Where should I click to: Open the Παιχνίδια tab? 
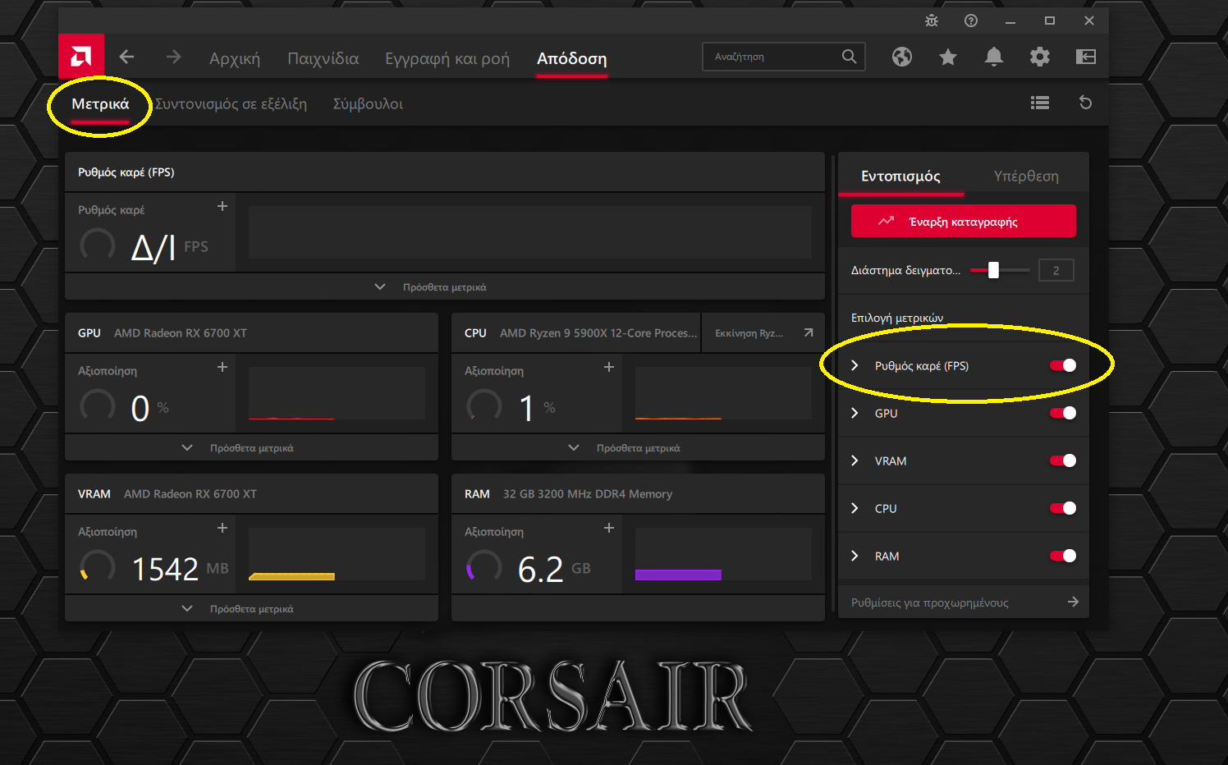pyautogui.click(x=323, y=58)
